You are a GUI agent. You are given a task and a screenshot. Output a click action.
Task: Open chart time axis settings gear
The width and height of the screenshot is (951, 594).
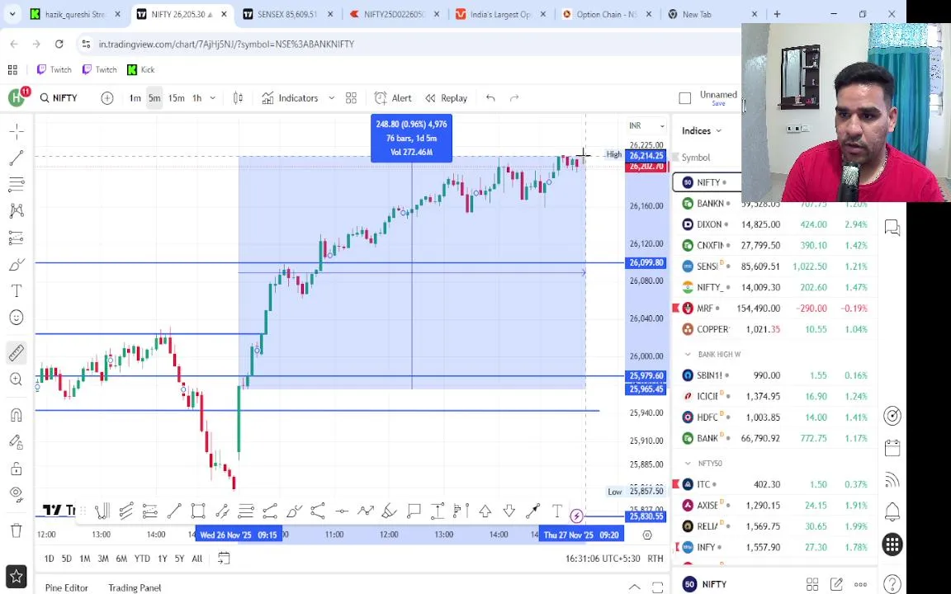[647, 535]
